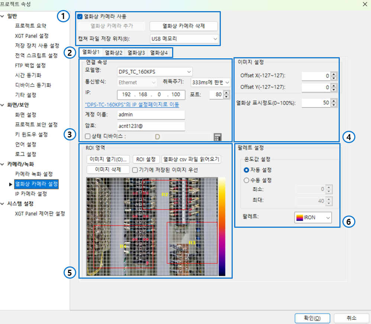
Task: Click 열화상 표시정도 value field
Action: (x=316, y=103)
